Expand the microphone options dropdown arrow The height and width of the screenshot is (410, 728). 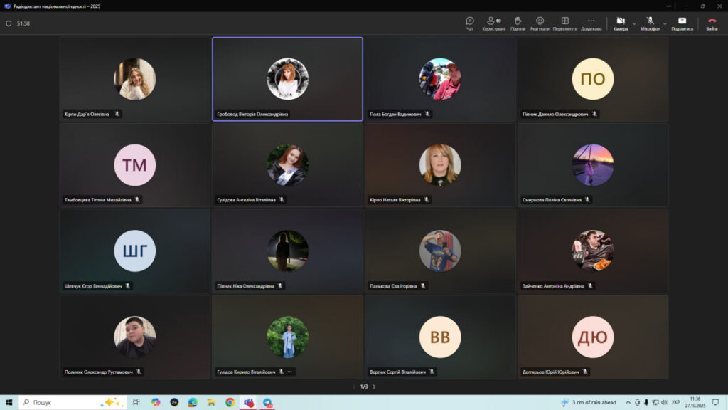[x=665, y=23]
